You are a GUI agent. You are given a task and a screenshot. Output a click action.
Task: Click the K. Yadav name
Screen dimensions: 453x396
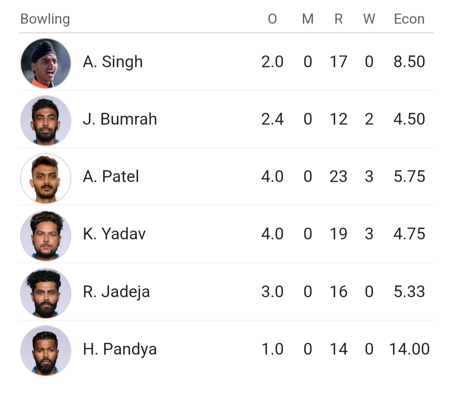[x=114, y=234]
